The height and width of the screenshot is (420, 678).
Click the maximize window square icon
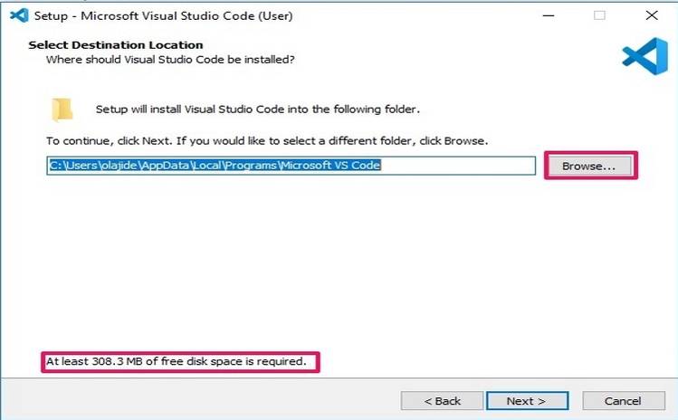point(599,15)
